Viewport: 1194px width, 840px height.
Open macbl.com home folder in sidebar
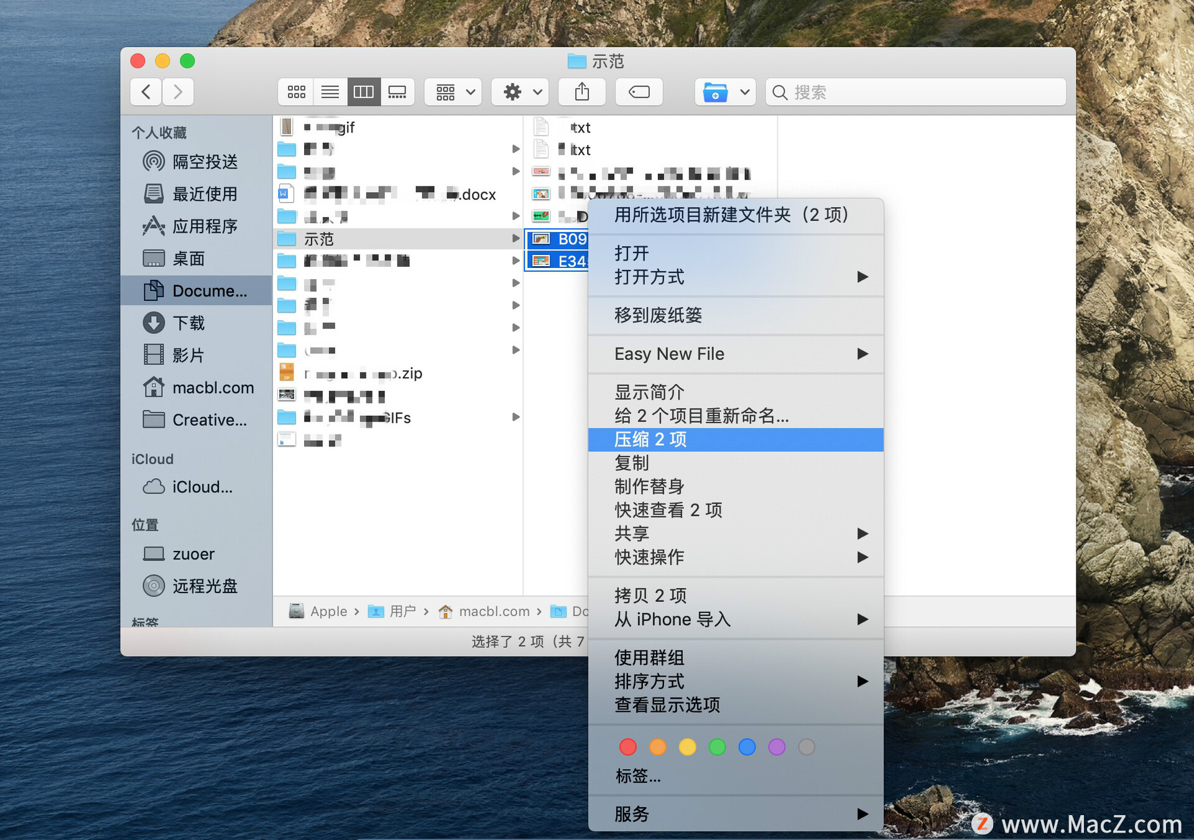coord(197,387)
